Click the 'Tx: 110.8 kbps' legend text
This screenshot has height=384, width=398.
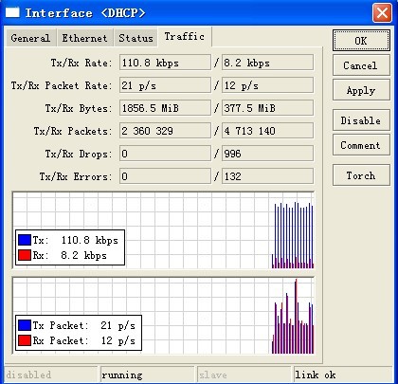click(x=75, y=240)
